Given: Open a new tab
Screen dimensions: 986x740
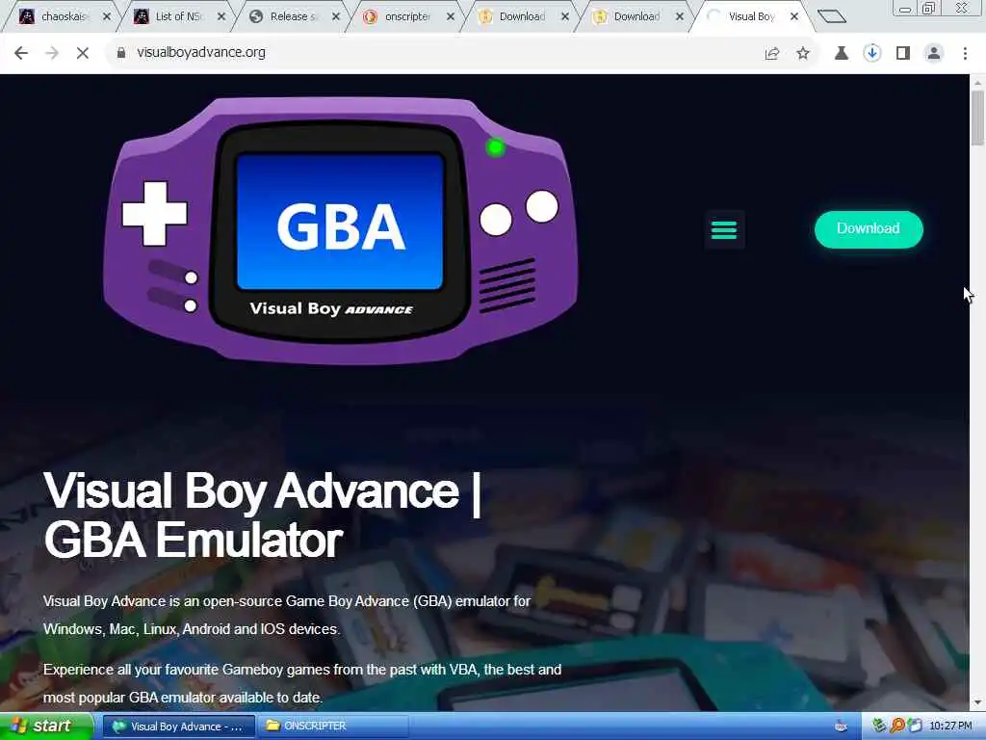Looking at the screenshot, I should click(x=831, y=17).
